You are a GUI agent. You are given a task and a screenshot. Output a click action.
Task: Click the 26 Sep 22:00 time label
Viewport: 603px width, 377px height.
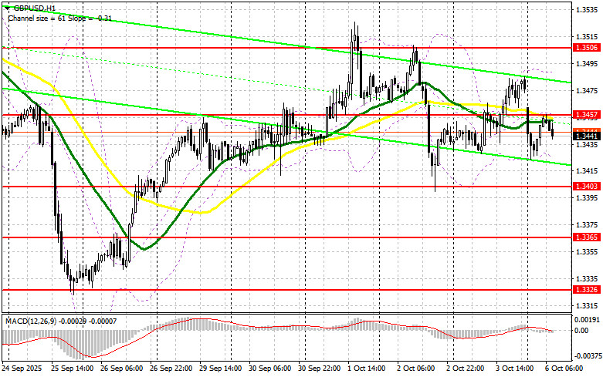(171, 369)
